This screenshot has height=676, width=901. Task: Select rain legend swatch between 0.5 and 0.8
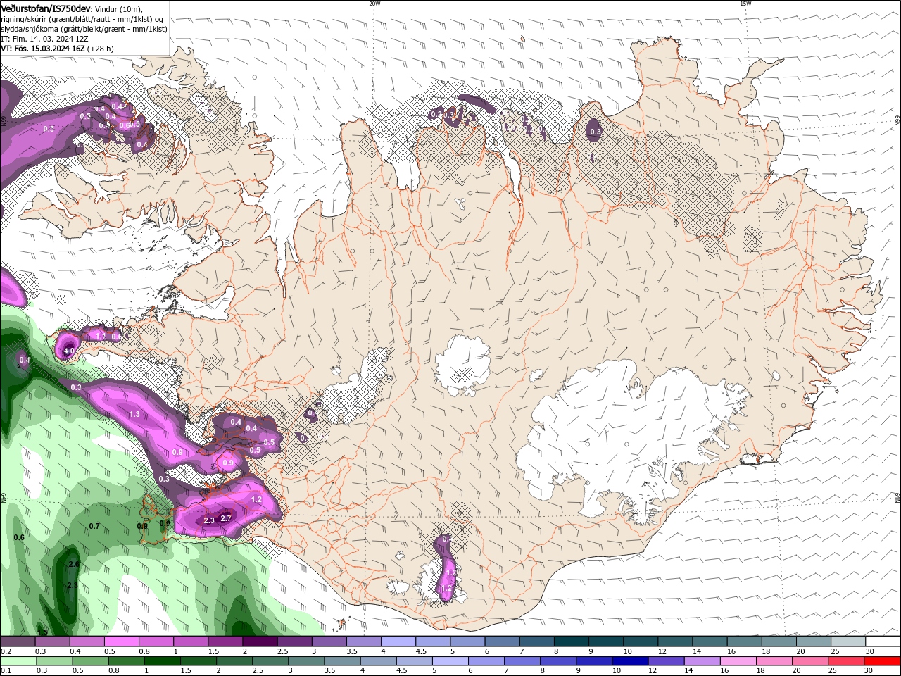point(92,661)
